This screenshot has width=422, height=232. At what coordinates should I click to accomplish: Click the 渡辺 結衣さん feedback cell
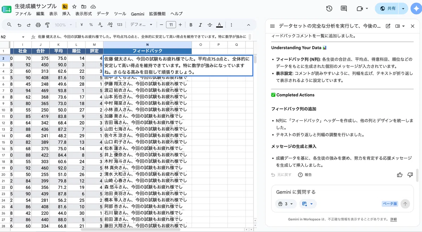pyautogui.click(x=147, y=91)
